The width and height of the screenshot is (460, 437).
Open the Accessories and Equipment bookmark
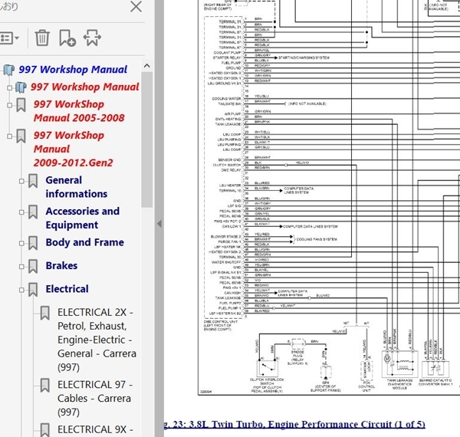click(x=83, y=218)
